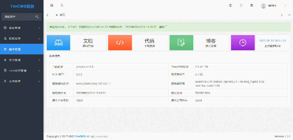Click the YznCMS footer link
293x140 pixels.
(x=80, y=136)
